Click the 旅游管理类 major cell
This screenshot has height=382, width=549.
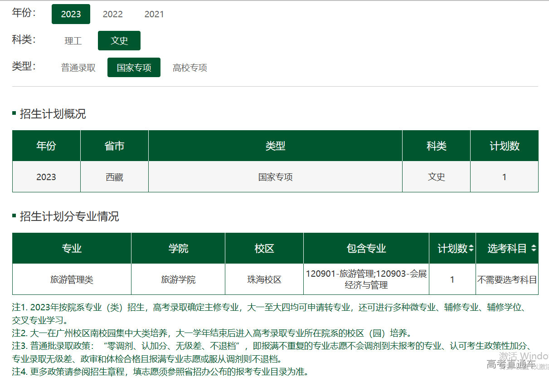pyautogui.click(x=72, y=279)
